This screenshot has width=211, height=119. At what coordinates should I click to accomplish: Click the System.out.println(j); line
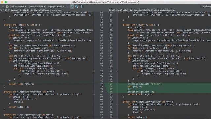(141, 92)
